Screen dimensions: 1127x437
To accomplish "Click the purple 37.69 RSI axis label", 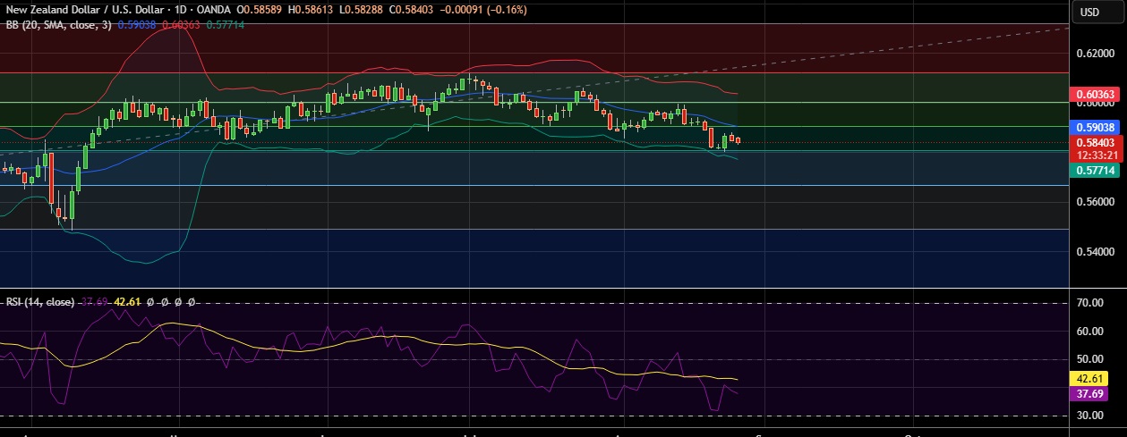I will click(1093, 393).
